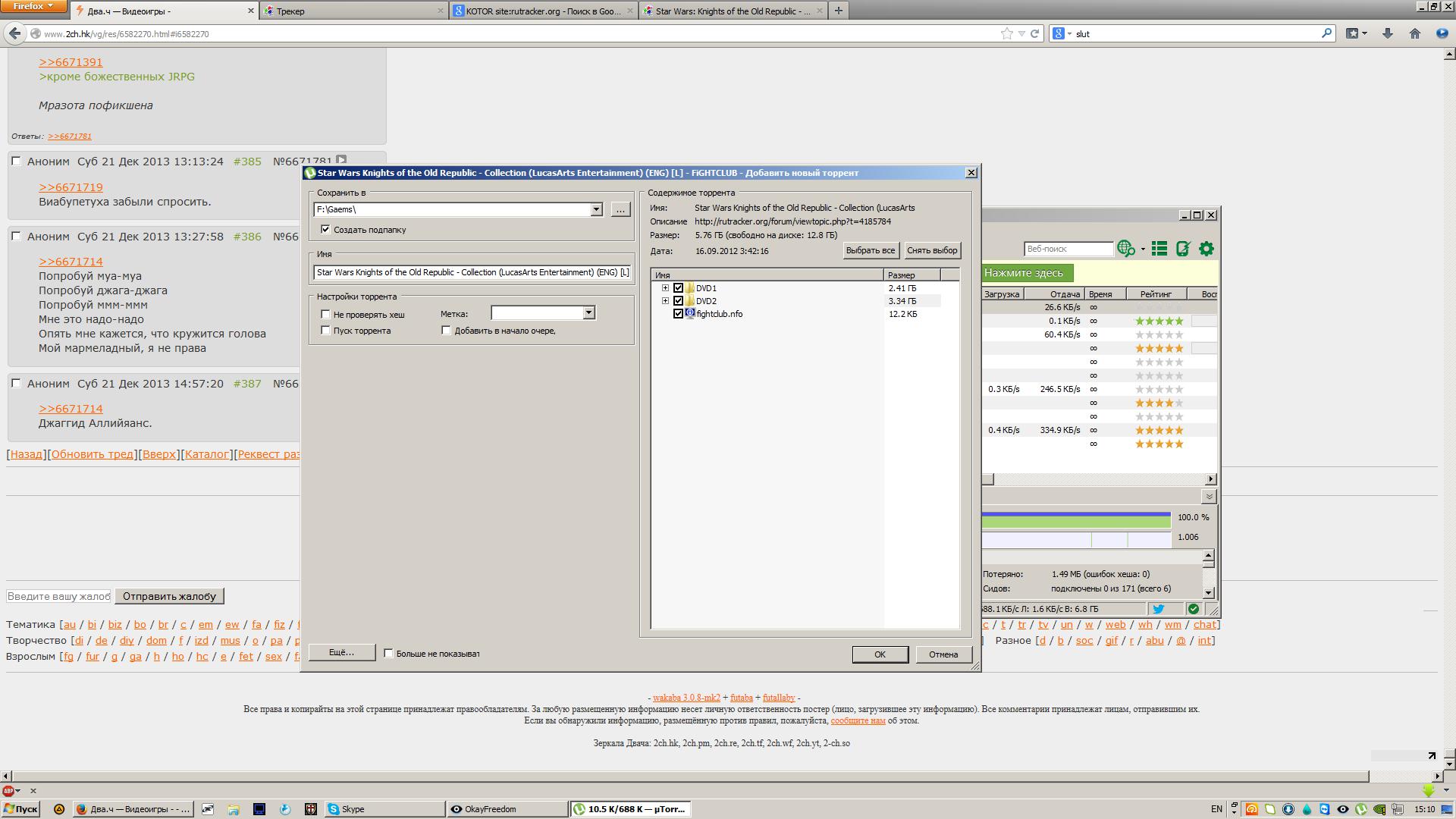Open uTorrent settings gear icon

1207,249
